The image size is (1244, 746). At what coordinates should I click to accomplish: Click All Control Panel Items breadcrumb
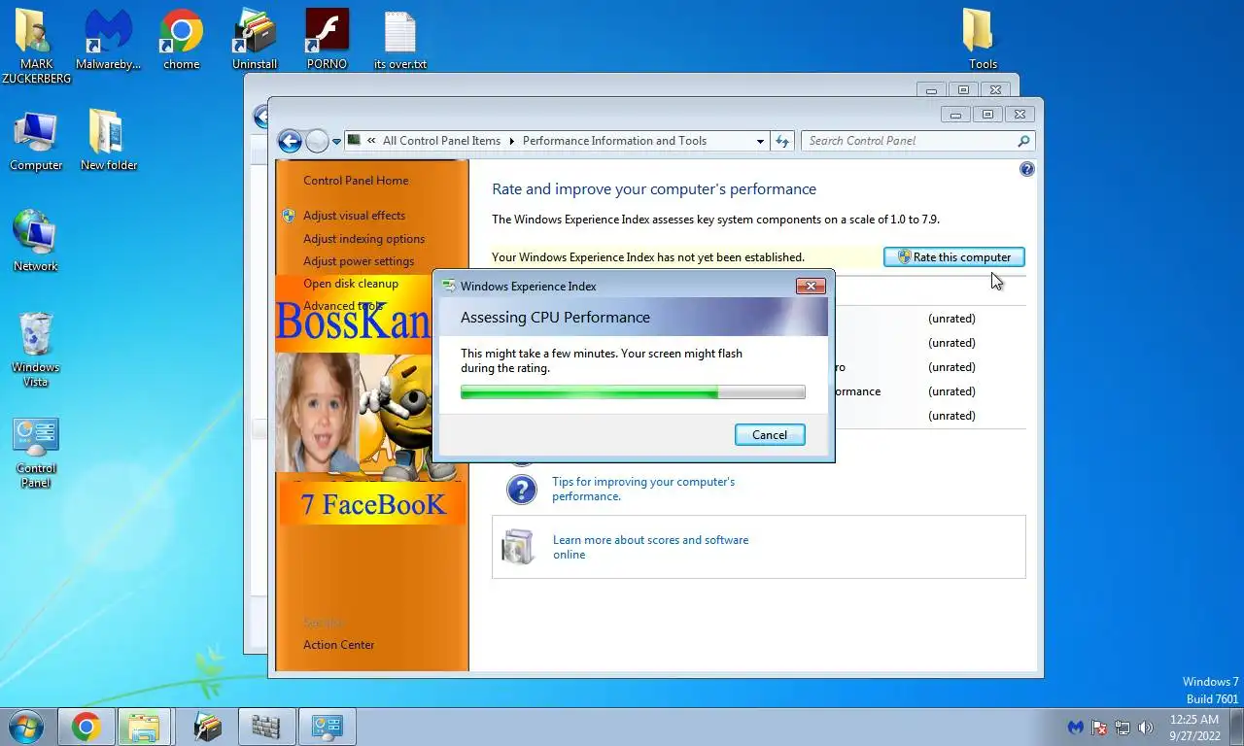click(441, 141)
